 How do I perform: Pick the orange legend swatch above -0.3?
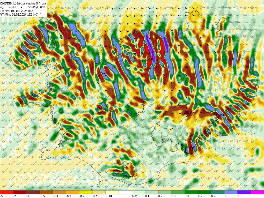[x=73, y=192]
